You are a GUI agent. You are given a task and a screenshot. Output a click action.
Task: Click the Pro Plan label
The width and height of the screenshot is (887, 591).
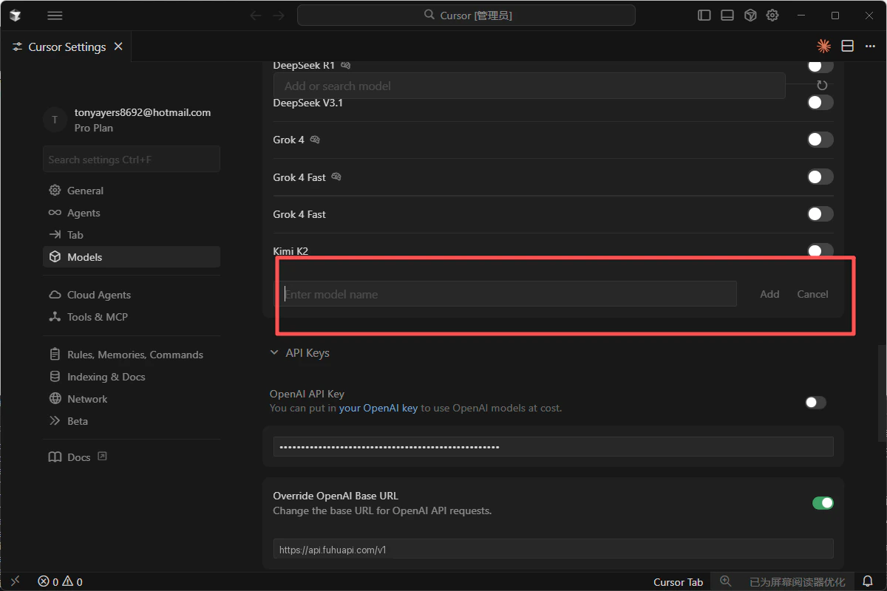point(94,128)
